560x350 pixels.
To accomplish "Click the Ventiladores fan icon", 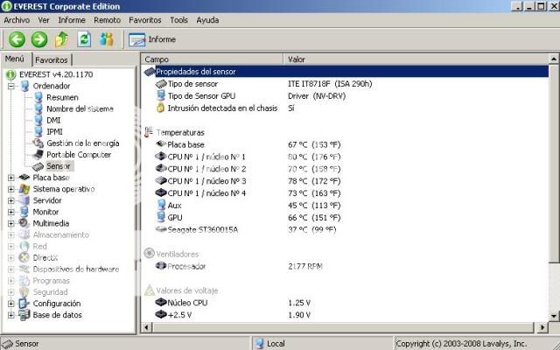I will [149, 254].
